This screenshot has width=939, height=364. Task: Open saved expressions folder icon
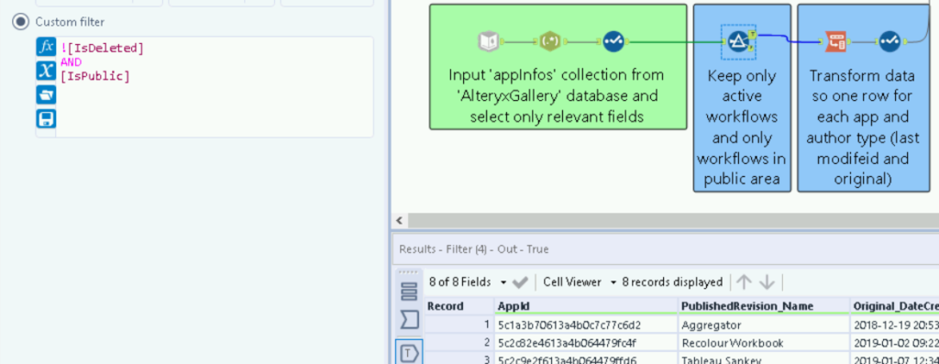(x=46, y=94)
